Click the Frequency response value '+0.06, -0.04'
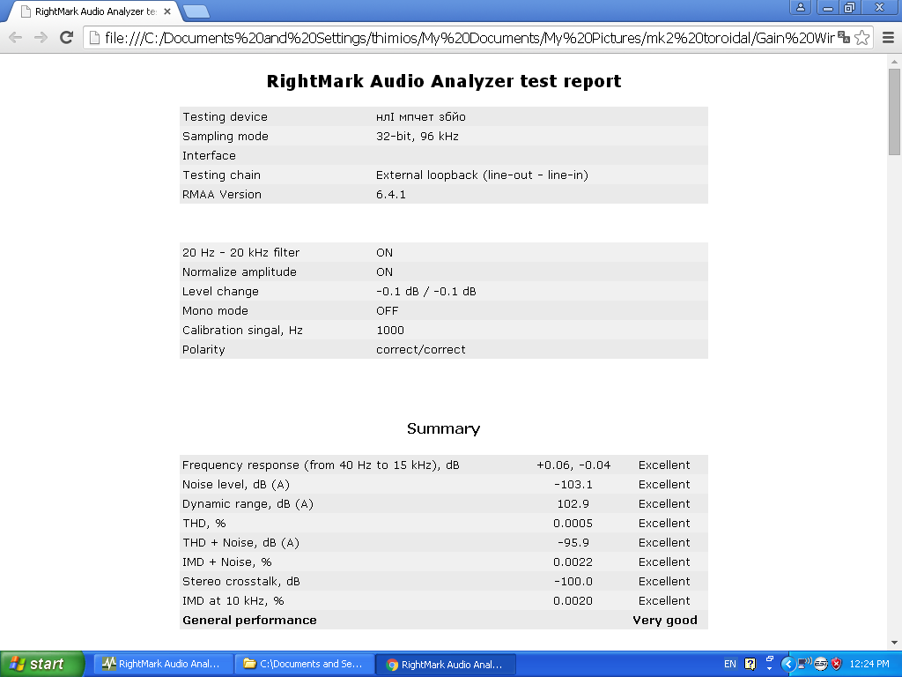 point(573,465)
